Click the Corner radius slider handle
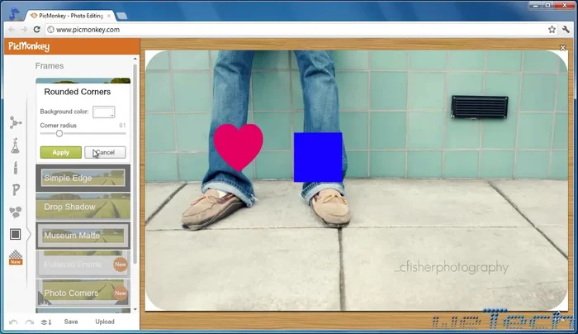The width and height of the screenshot is (578, 334). point(59,133)
